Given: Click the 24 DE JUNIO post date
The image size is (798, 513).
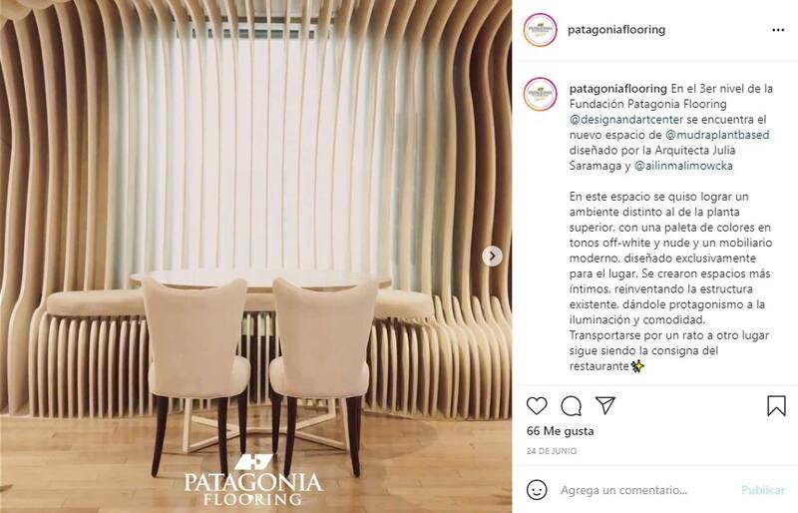Looking at the screenshot, I should (552, 451).
